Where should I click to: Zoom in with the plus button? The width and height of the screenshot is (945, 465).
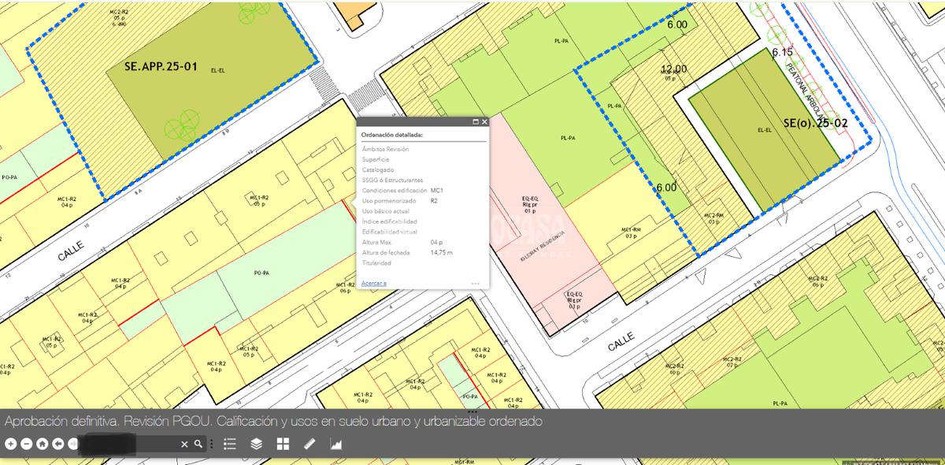coord(10,444)
